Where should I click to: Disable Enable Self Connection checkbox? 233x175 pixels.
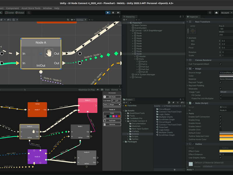pyautogui.click(x=220, y=117)
